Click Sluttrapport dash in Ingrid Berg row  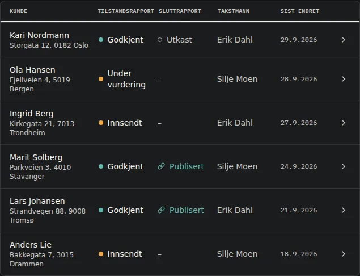point(159,123)
